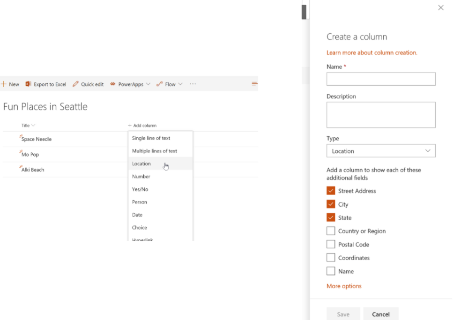Click the view options icon at toolbar right
The height and width of the screenshot is (320, 468).
pyautogui.click(x=254, y=84)
